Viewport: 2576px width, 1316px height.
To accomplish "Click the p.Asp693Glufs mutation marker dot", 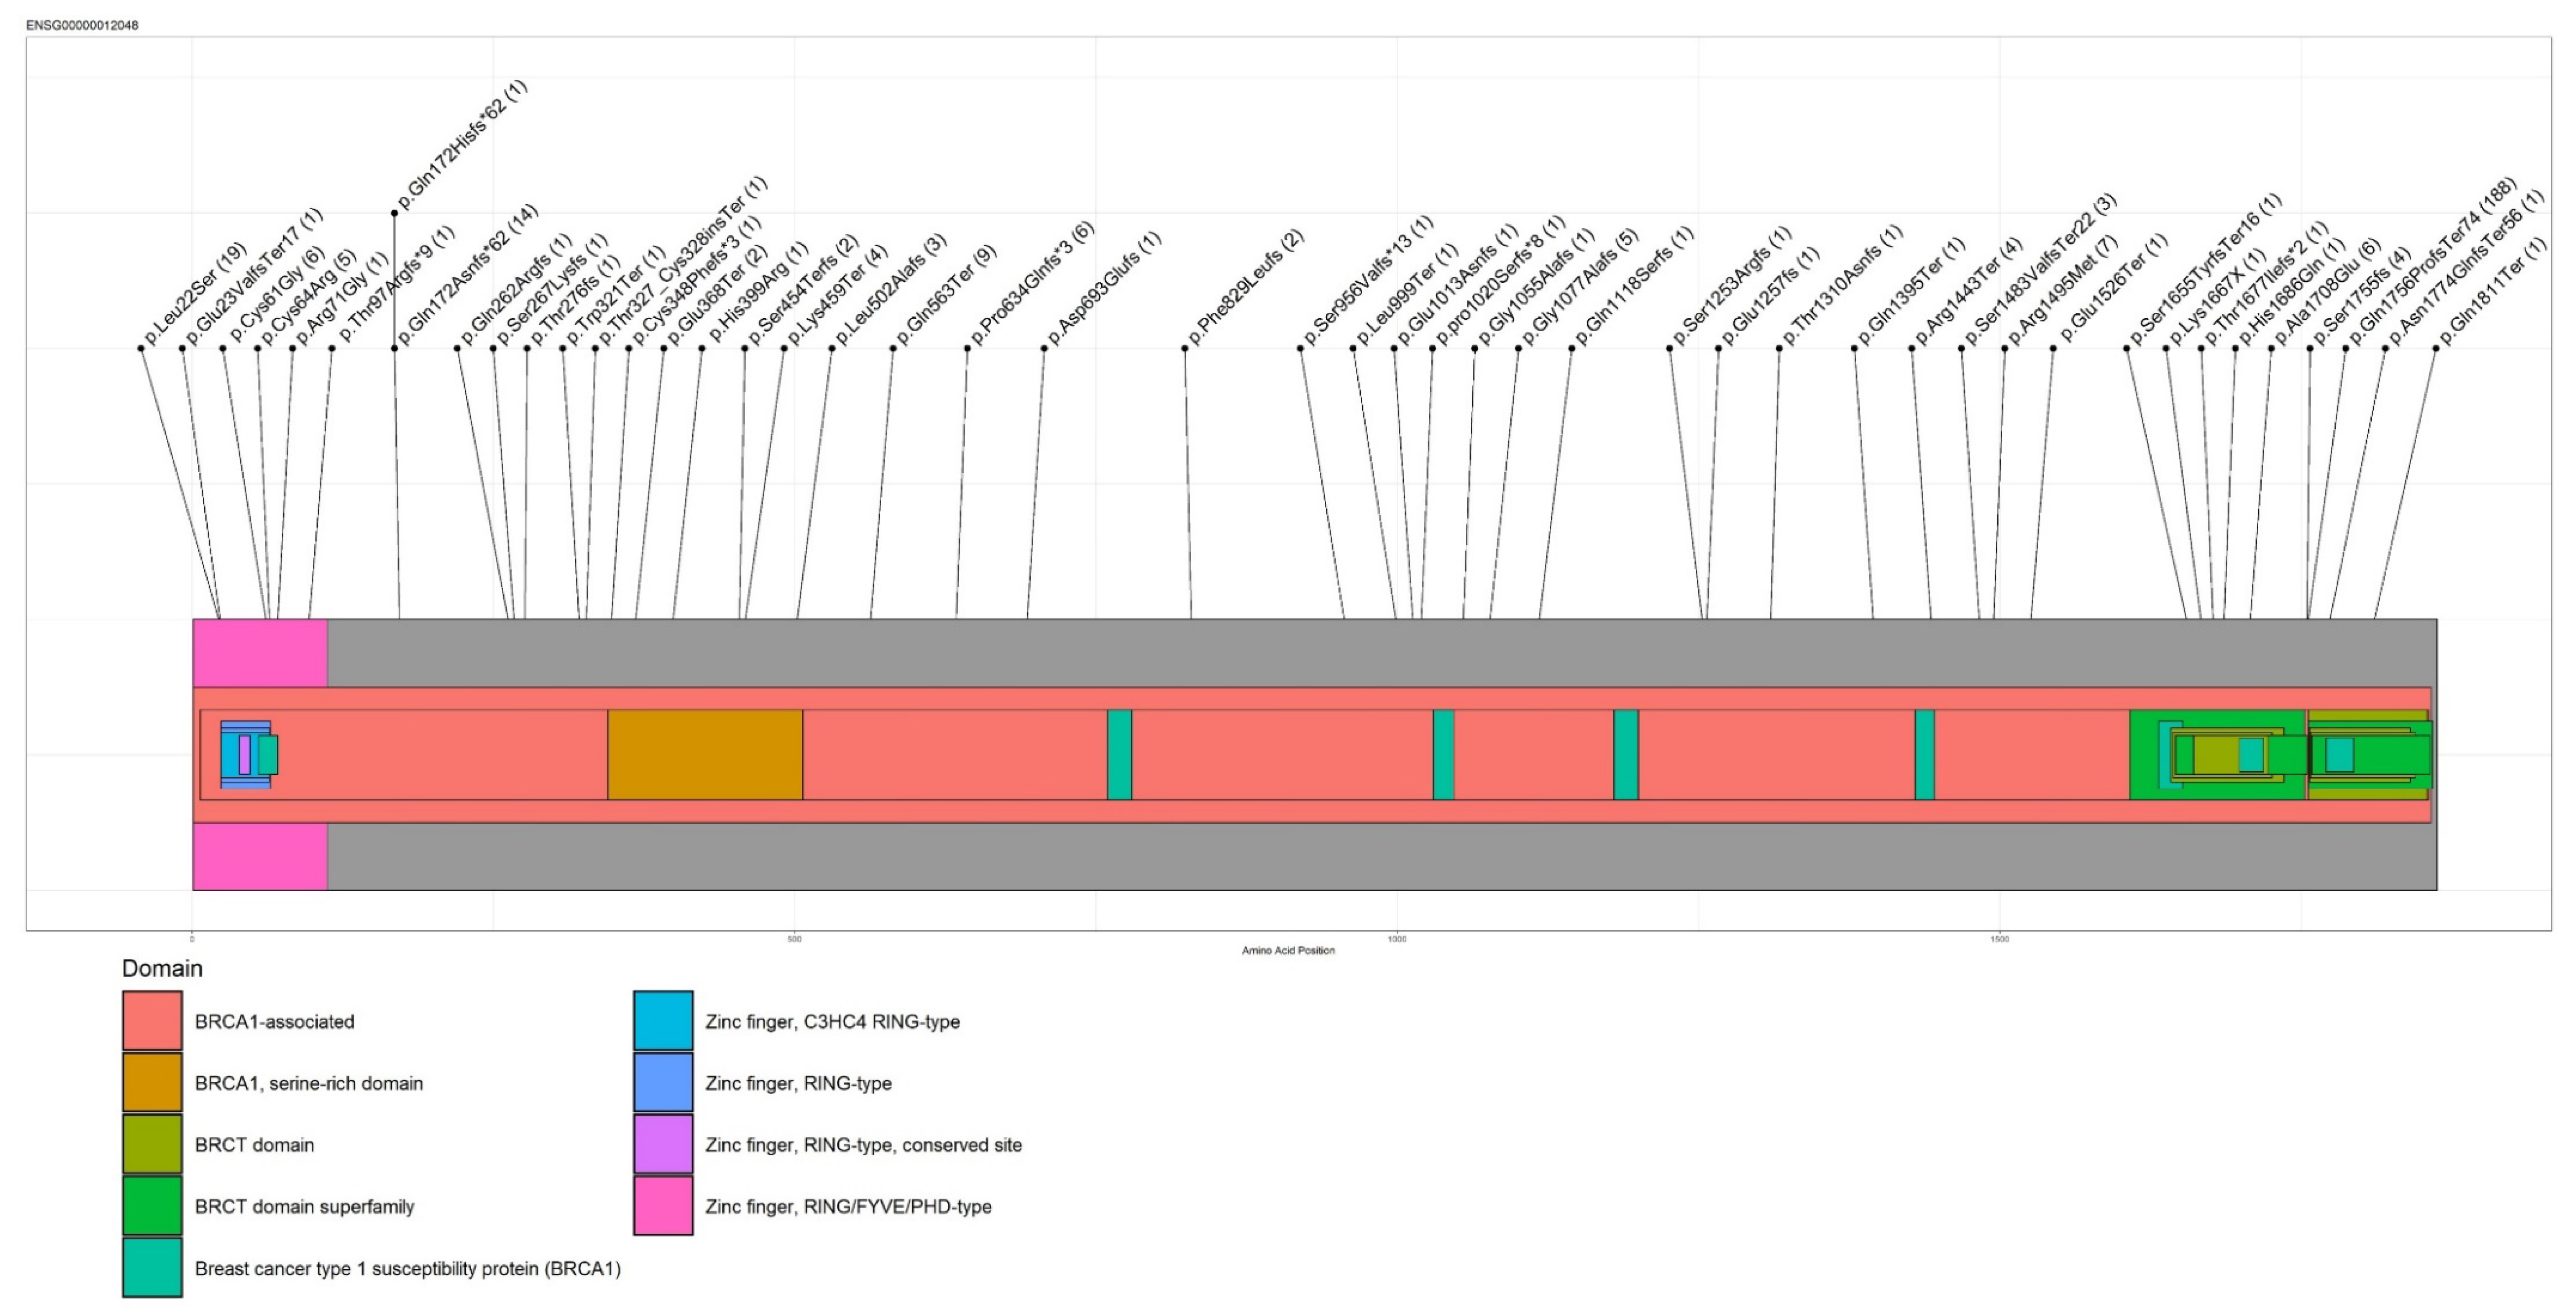I will tap(1044, 348).
